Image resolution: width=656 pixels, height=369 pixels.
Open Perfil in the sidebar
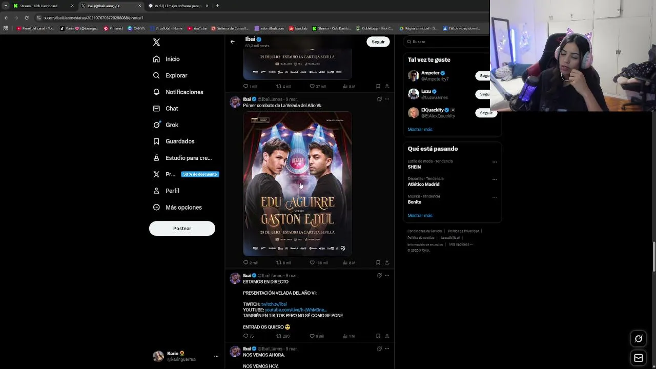tap(166, 191)
